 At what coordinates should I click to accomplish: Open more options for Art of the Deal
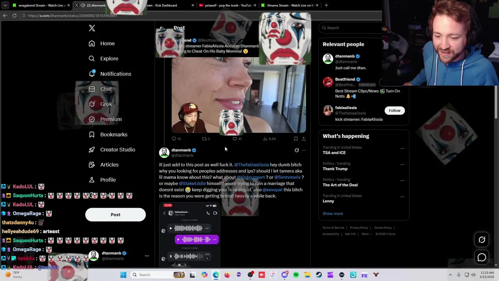coord(402,180)
